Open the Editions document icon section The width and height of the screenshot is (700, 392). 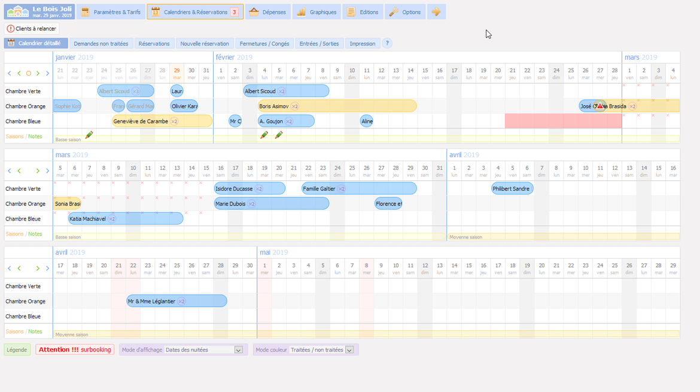(x=363, y=12)
